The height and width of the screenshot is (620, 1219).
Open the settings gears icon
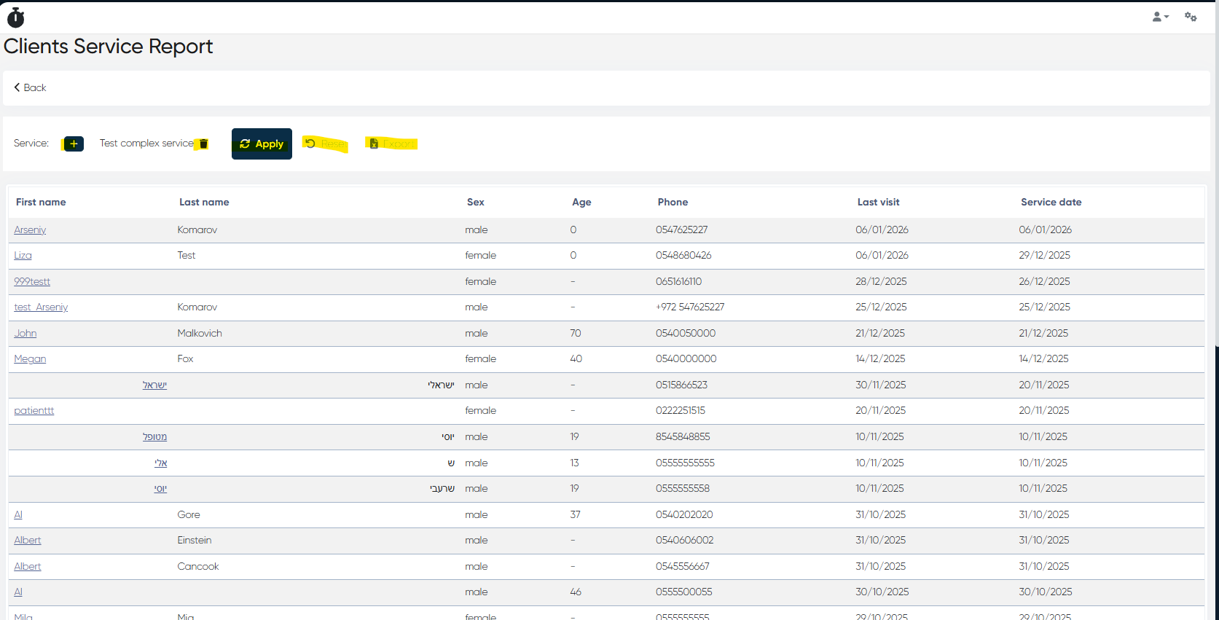coord(1191,17)
